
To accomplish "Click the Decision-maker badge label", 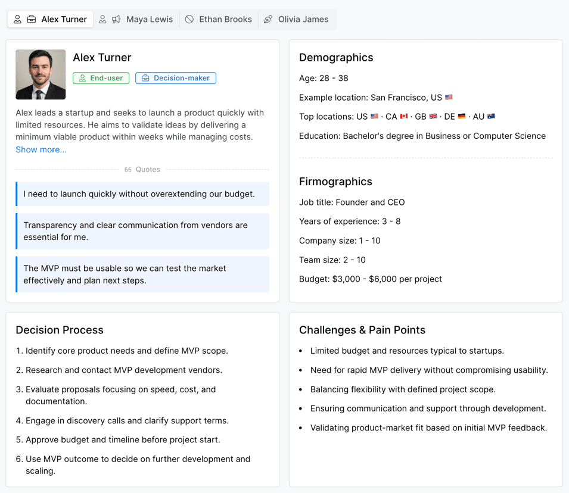I will point(181,78).
